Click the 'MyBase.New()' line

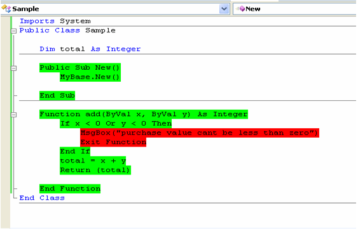click(x=90, y=77)
